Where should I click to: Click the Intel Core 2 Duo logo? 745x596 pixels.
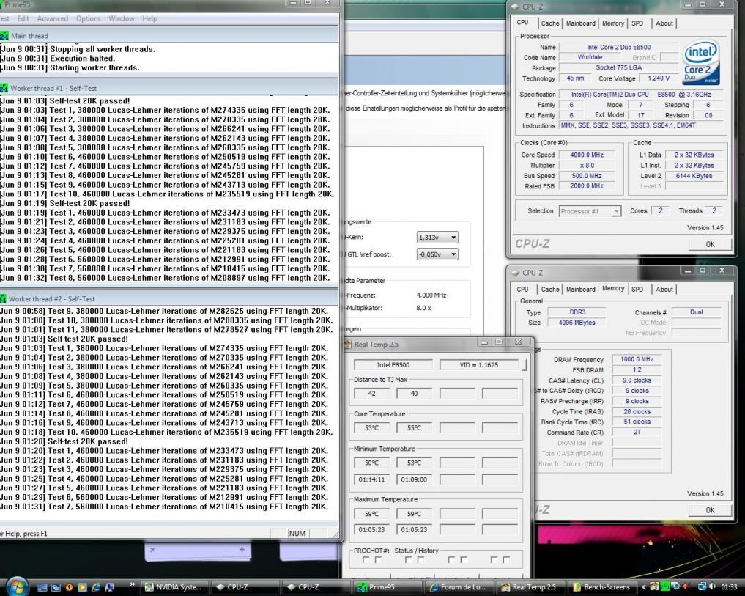pyautogui.click(x=701, y=62)
